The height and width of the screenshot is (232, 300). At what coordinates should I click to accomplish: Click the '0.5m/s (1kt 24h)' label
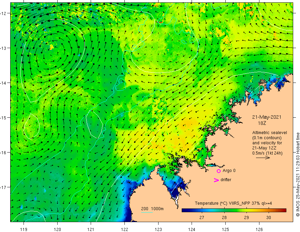267,153
